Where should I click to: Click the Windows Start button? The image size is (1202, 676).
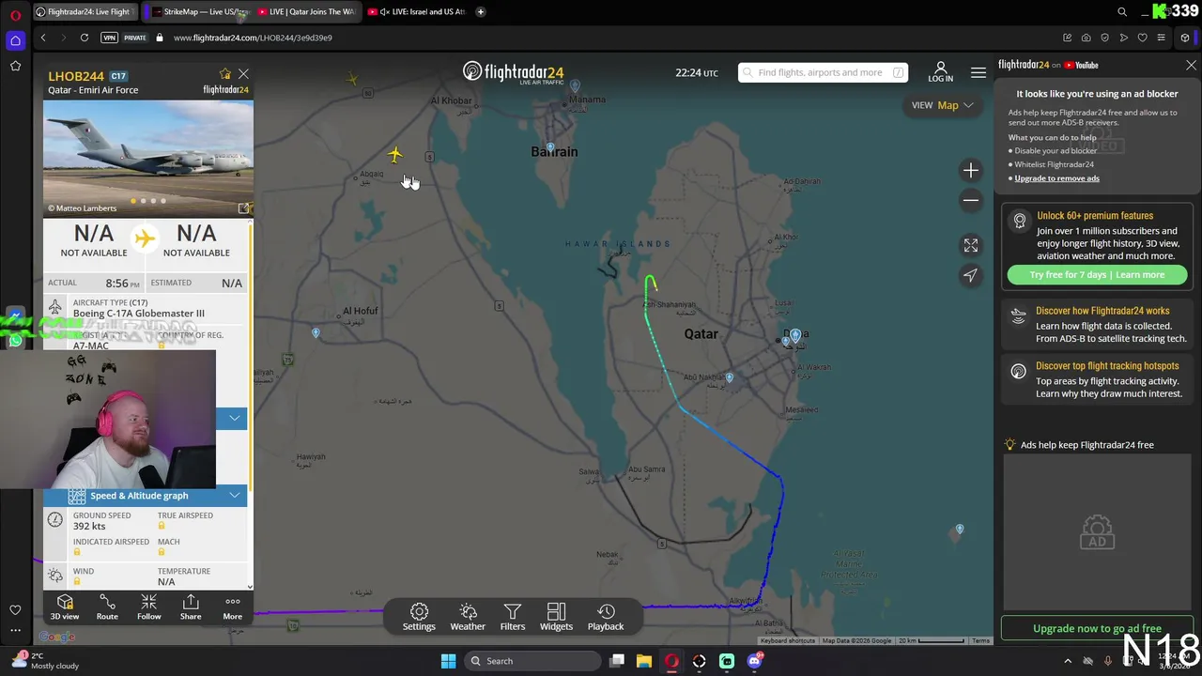(x=448, y=661)
